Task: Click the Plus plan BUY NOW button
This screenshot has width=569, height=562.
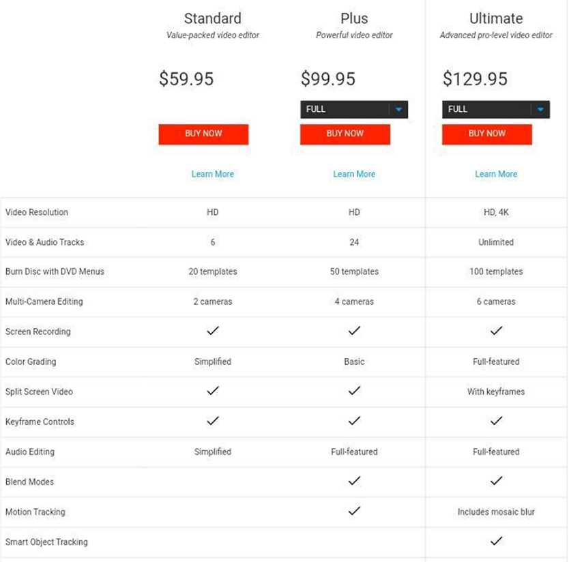Action: tap(345, 134)
